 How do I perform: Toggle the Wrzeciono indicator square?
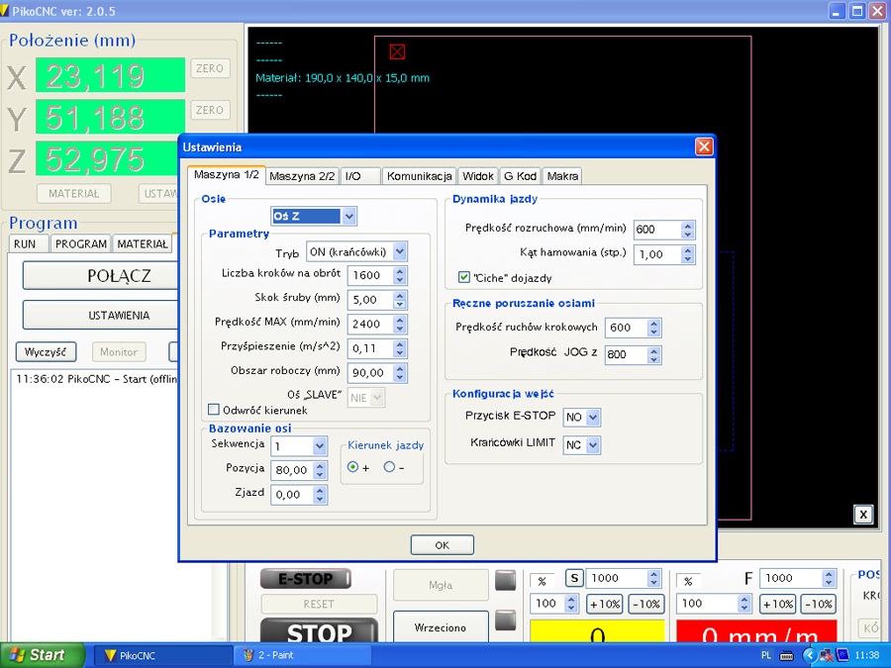pyautogui.click(x=505, y=620)
